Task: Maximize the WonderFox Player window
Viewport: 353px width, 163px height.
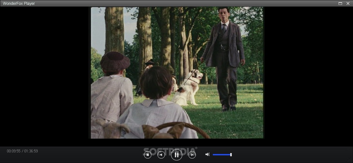Action: click(340, 4)
